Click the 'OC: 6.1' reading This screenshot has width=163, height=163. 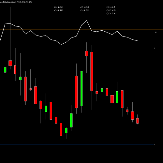[x=111, y=7]
